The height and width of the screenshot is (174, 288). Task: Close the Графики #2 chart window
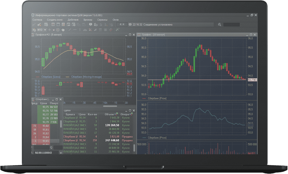pos(134,35)
